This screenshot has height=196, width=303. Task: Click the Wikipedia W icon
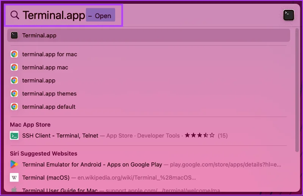point(14,177)
